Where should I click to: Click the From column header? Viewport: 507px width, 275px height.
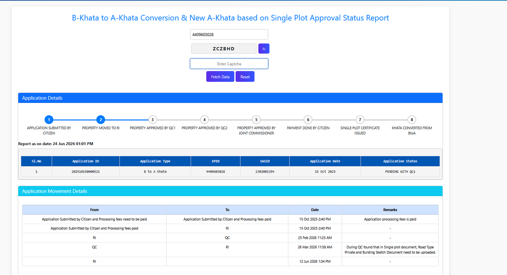pos(94,210)
